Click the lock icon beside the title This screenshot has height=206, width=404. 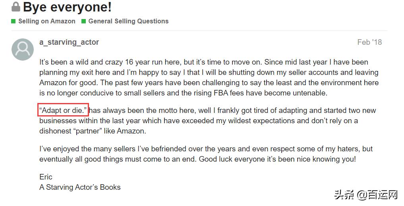click(x=16, y=7)
